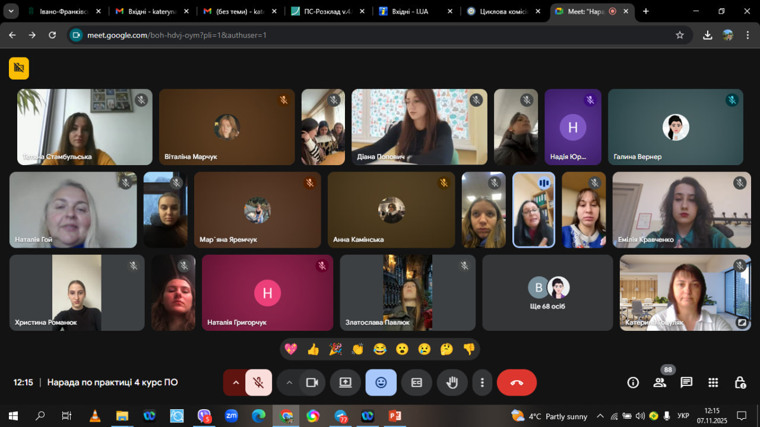Select Діана Попович video tile
This screenshot has width=760, height=427.
tap(419, 127)
